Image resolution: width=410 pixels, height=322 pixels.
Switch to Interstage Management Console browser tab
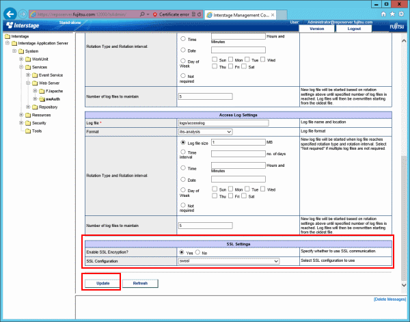coord(241,15)
